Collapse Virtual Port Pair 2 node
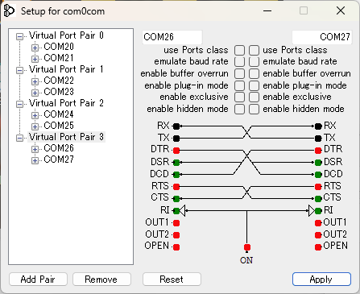Viewport: 360px width, 294px height. 19,104
